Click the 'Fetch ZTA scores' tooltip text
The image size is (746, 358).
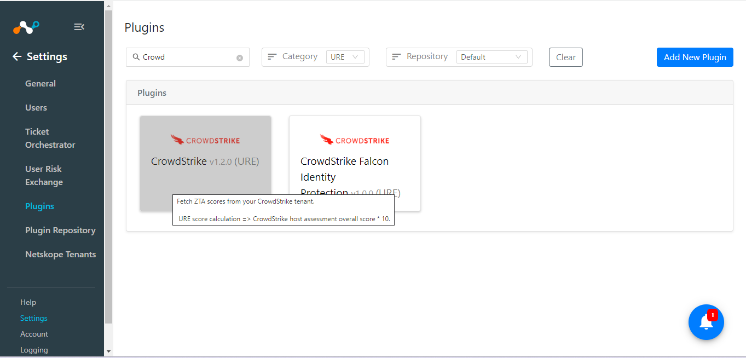click(x=246, y=201)
